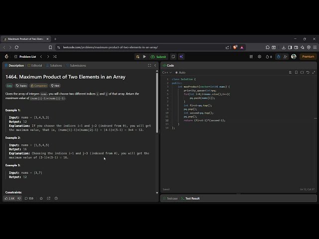The image size is (319, 239).
Task: Click the browser share link icon
Action: tap(227, 47)
